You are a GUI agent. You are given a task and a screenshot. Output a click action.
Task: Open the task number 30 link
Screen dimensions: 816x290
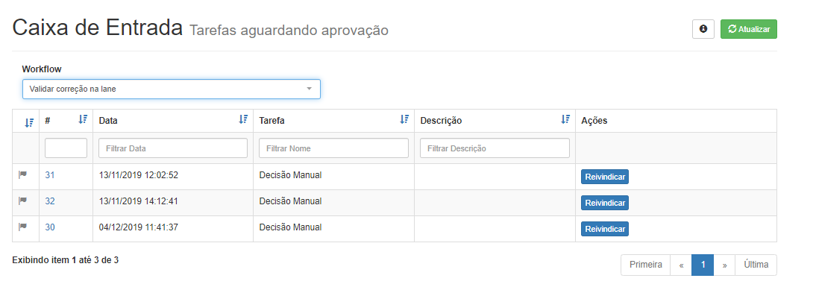point(50,227)
